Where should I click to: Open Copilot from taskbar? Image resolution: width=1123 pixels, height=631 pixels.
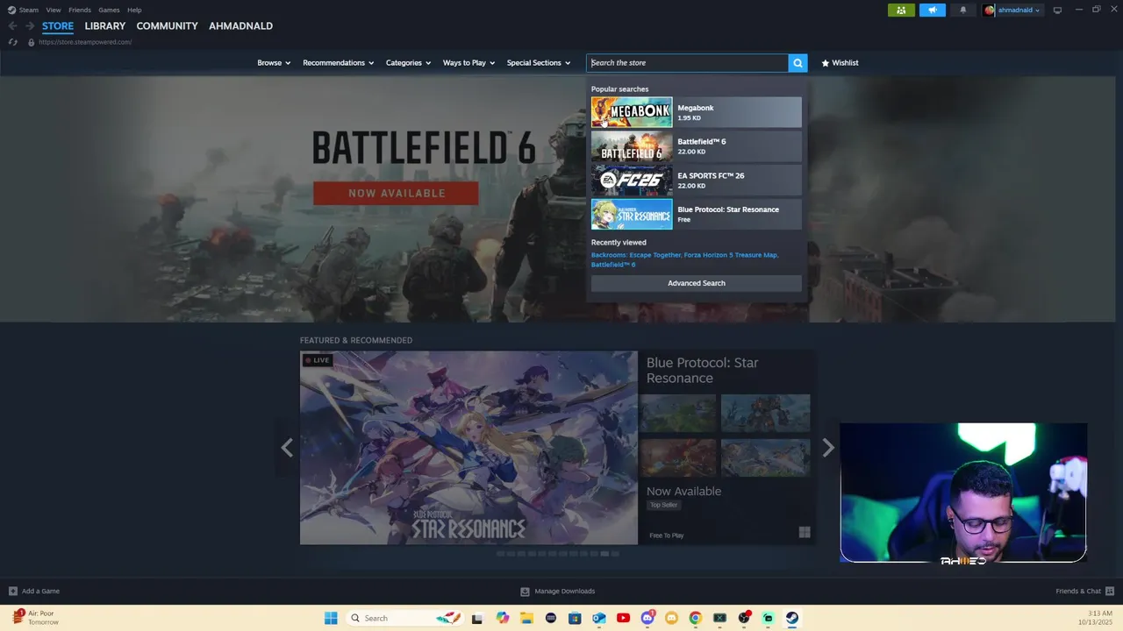pyautogui.click(x=503, y=618)
